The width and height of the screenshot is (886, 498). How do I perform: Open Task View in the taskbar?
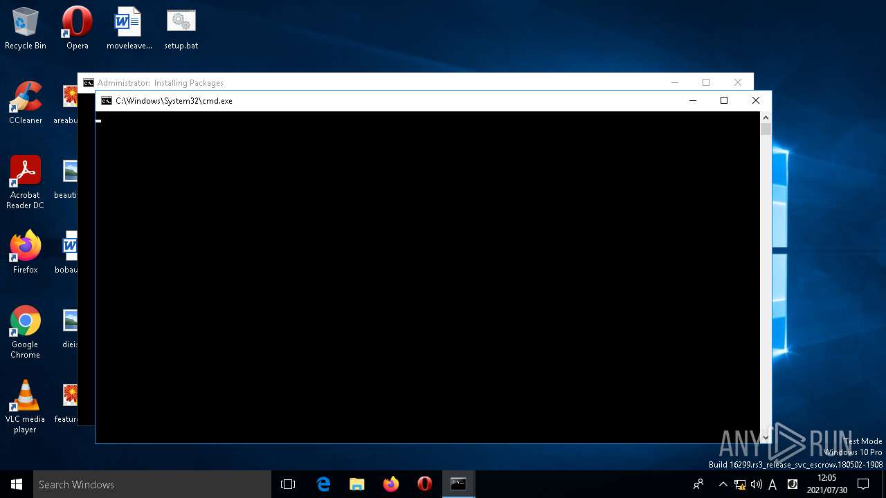(x=288, y=484)
